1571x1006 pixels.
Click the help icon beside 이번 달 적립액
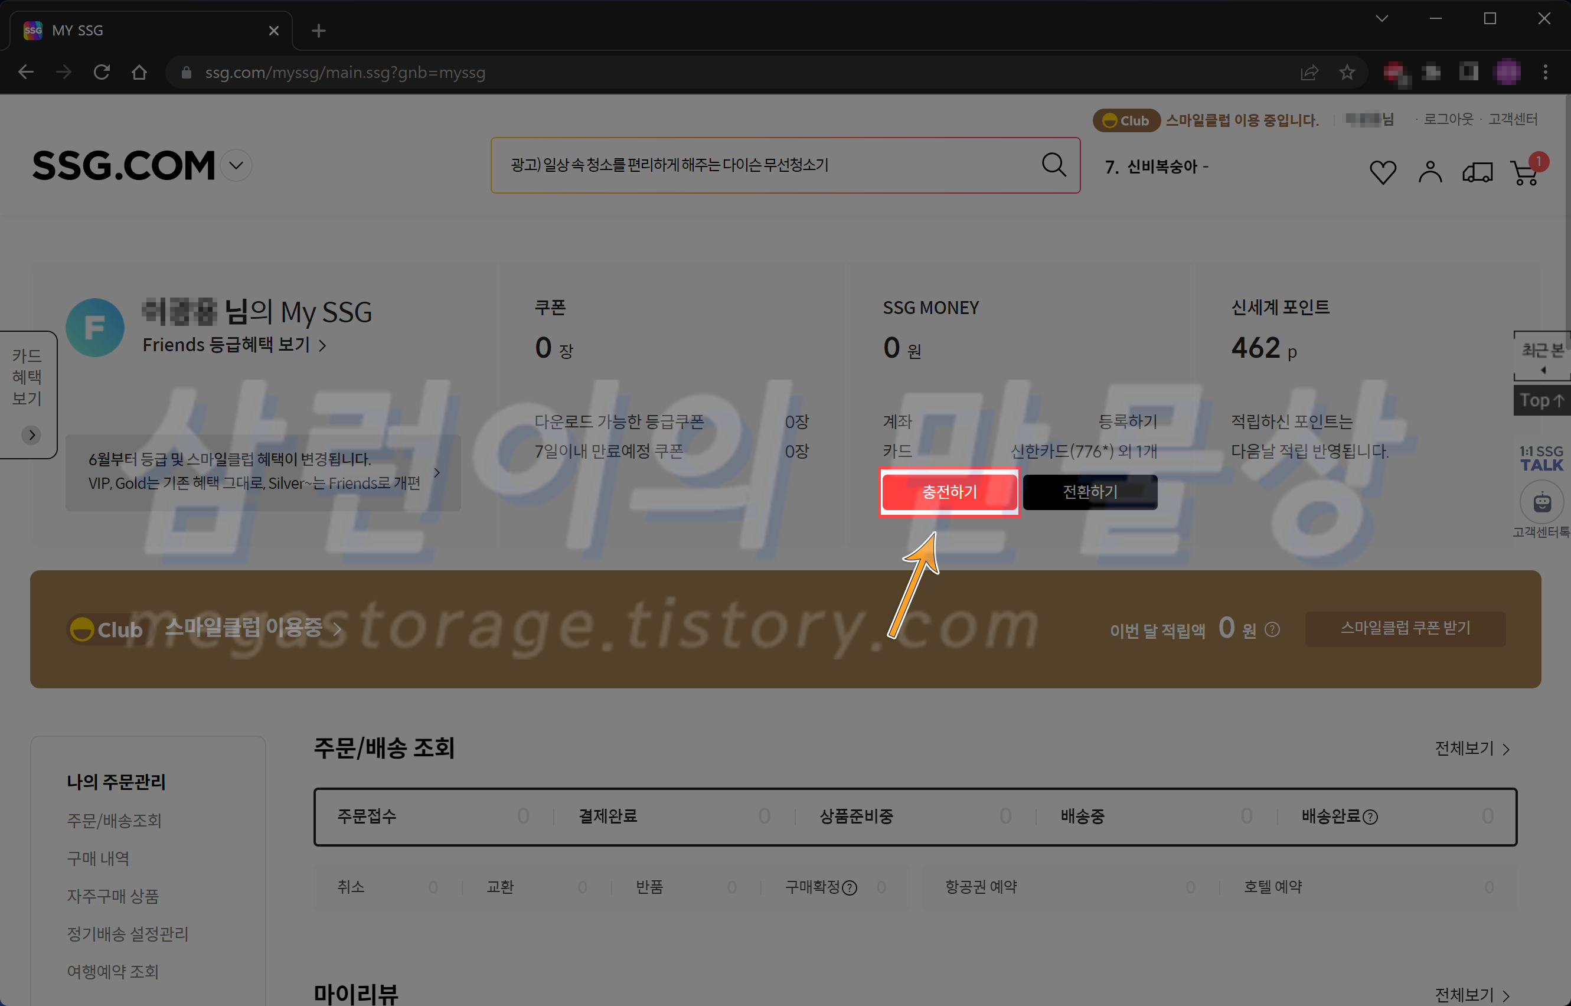pos(1272,630)
